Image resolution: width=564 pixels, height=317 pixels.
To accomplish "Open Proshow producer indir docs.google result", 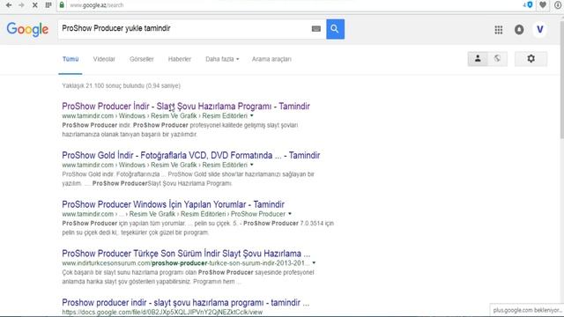I will click(x=185, y=303).
